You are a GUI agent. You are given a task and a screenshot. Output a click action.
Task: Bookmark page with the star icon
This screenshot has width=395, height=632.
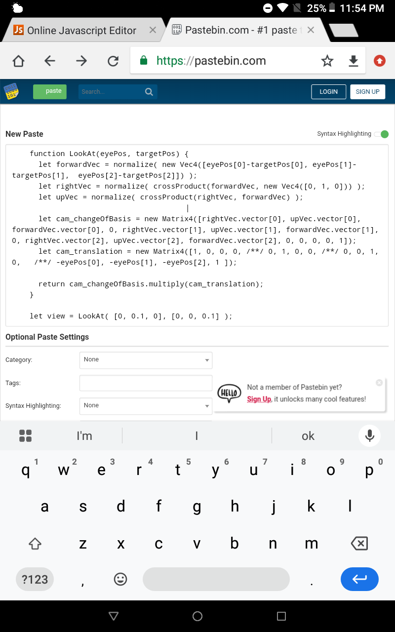pos(327,61)
